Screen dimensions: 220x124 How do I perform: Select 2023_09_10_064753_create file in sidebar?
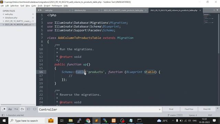[18, 21]
